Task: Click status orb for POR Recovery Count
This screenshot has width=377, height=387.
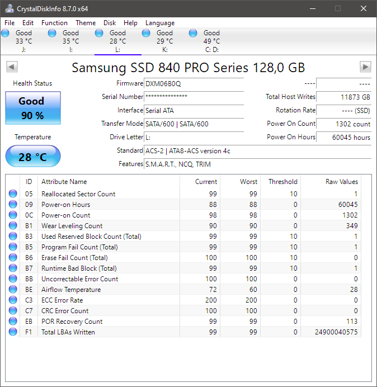Action: pyautogui.click(x=13, y=321)
